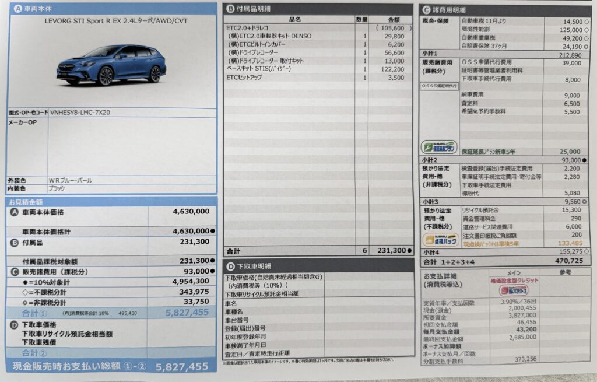Click the 不課税分計 amount 343,975
Screen dimensions: 597x382
tap(194, 292)
